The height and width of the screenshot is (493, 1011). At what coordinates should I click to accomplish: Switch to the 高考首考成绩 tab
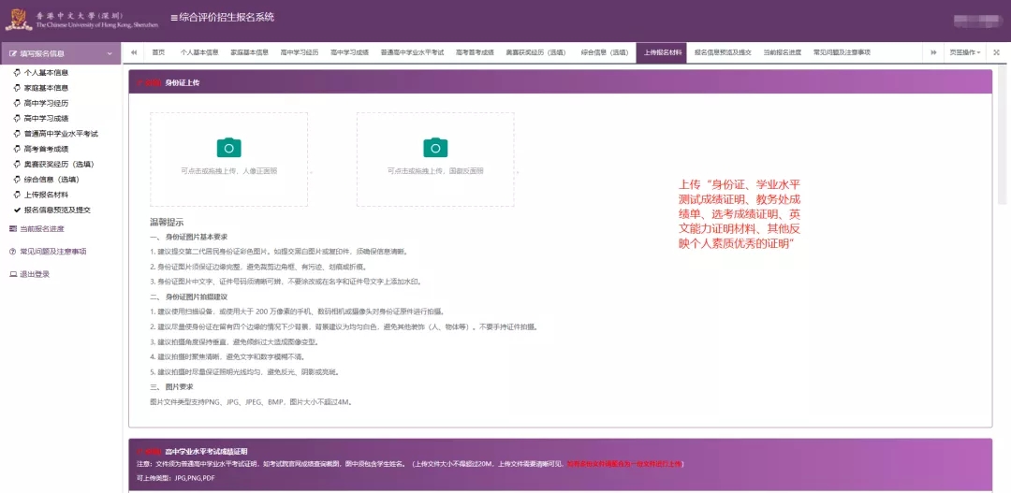474,52
